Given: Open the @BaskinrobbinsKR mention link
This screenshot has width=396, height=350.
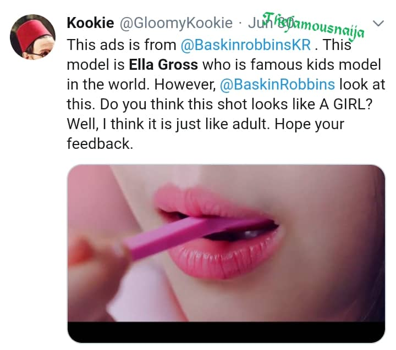Looking at the screenshot, I should point(241,45).
